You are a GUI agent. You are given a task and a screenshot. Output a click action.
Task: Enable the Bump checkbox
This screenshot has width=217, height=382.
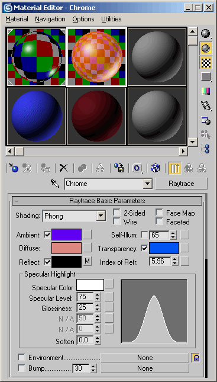tap(22, 368)
